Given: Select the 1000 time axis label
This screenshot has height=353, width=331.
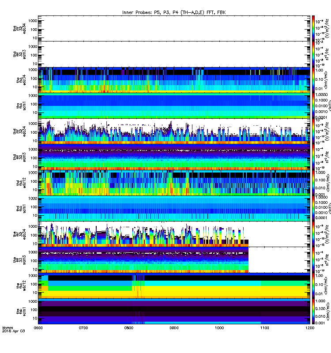Looking at the screenshot, I should (219, 328).
